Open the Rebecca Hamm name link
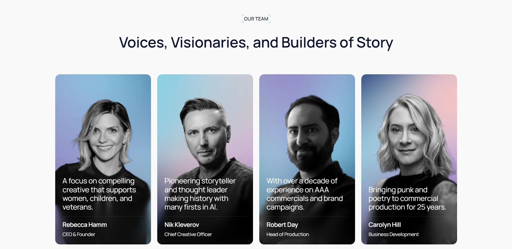Screen dimensions: 512x249 [x=84, y=225]
